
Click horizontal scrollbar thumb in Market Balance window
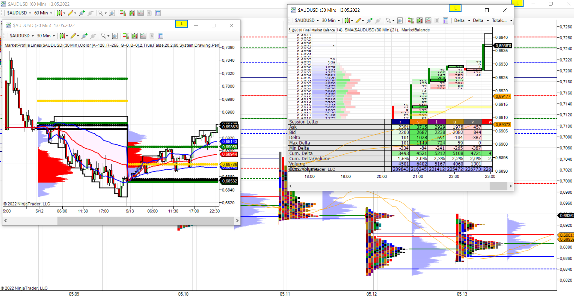click(x=498, y=186)
